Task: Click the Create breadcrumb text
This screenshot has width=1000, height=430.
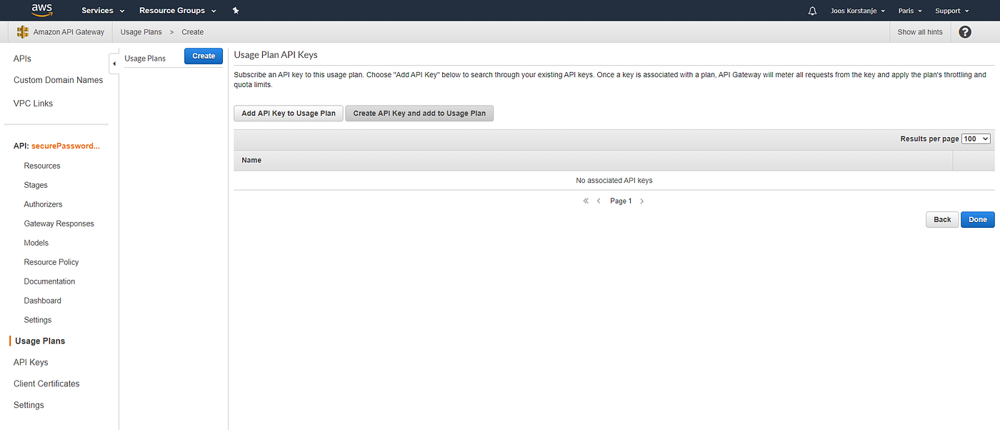Action: [193, 32]
